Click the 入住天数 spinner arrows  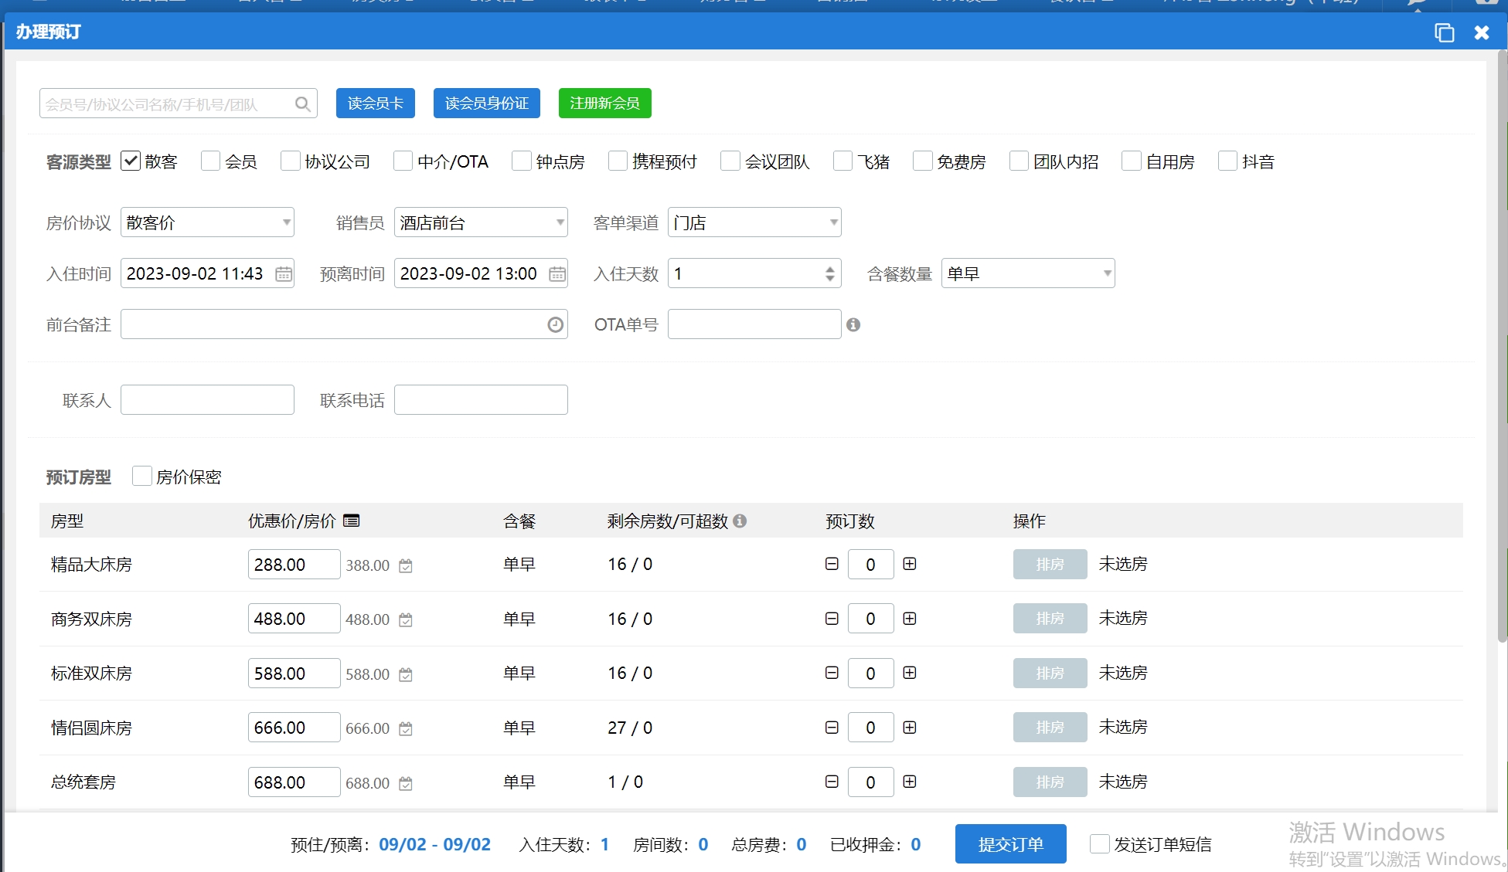click(829, 273)
